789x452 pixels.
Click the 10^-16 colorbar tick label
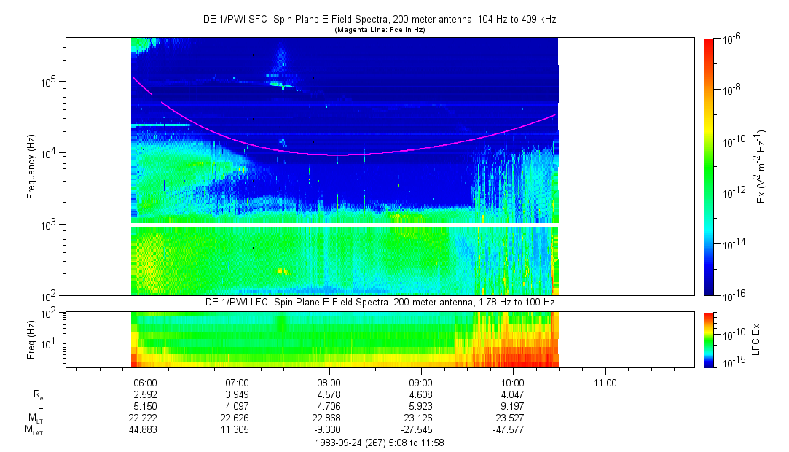(735, 296)
